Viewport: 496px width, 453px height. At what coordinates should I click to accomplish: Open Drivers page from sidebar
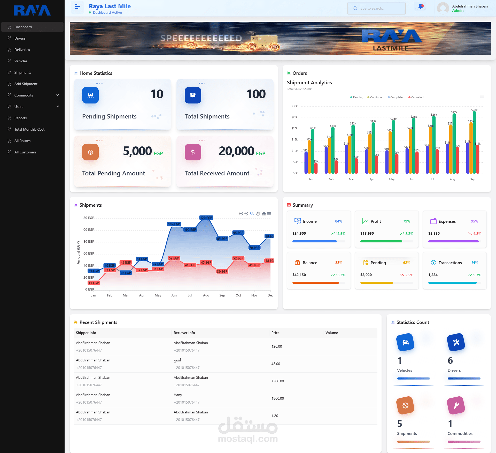point(20,38)
